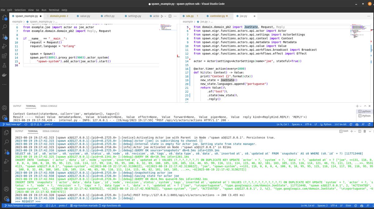This screenshot has height=209, width=374.
Task: Change language mode from Python
Action: click(x=328, y=124)
